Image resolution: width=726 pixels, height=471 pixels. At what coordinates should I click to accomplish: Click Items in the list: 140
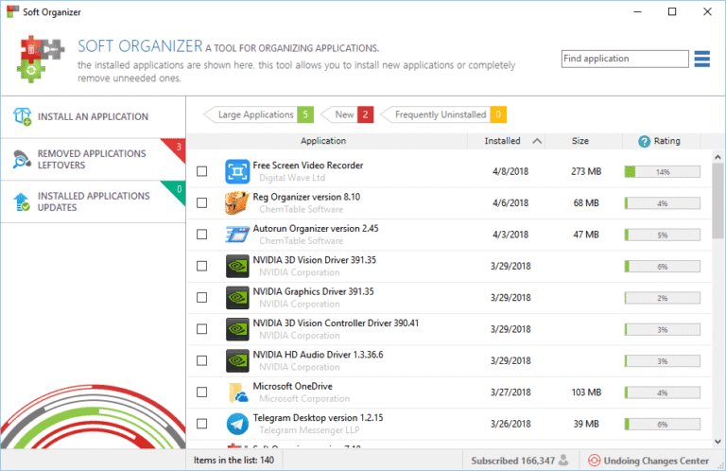tap(233, 461)
